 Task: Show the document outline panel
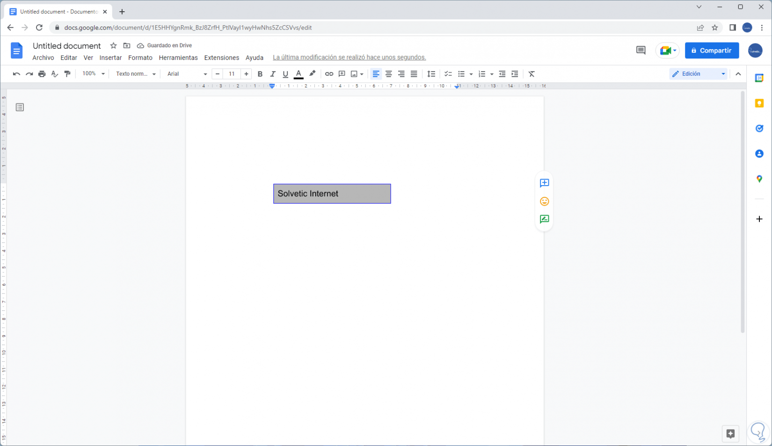tap(20, 108)
